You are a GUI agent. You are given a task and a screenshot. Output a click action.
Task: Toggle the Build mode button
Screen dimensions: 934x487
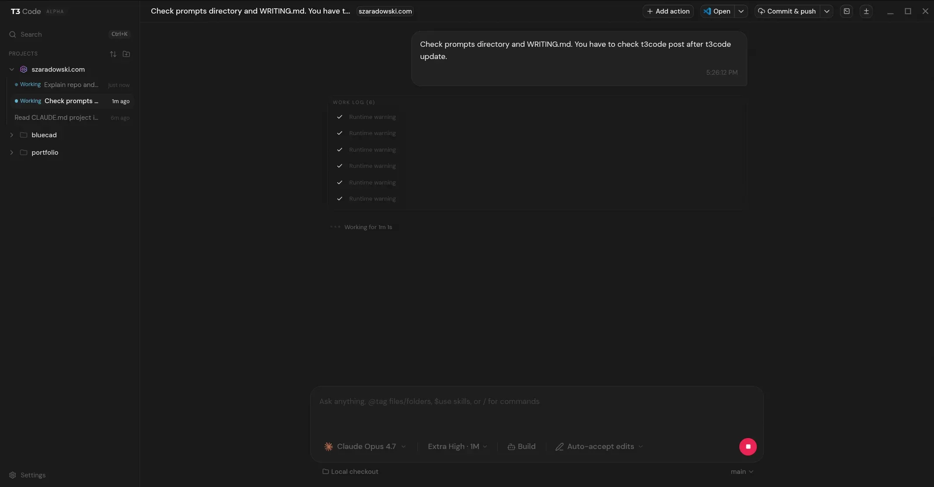(521, 447)
